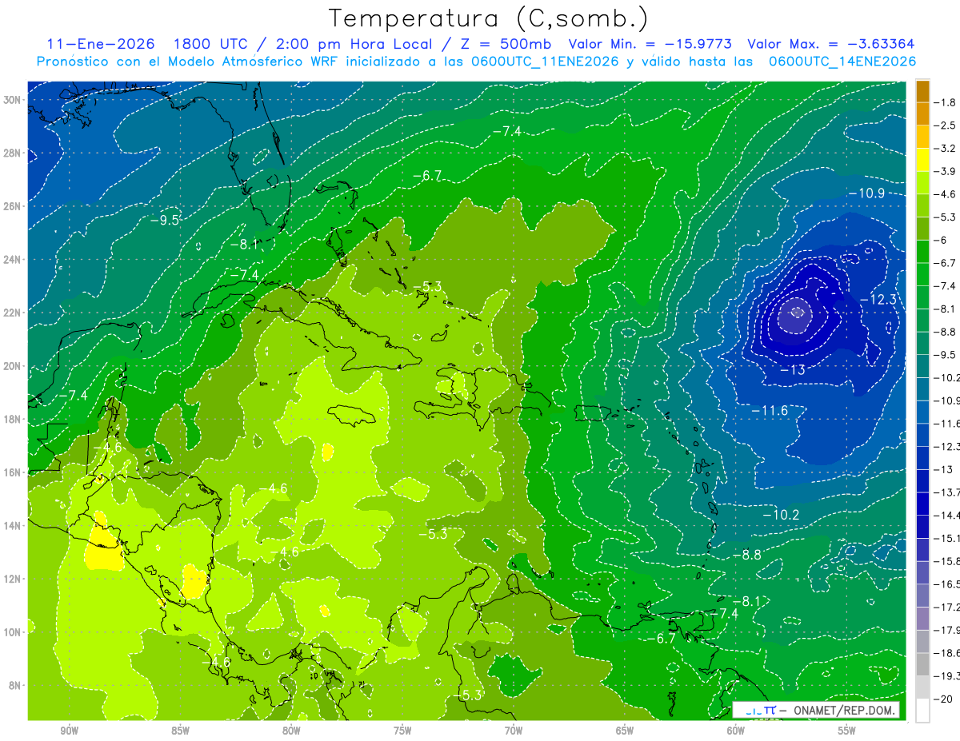Screen dimensions: 960x741
Task: Select the legend swatch between -13.7 and -14.4
Action: point(922,504)
